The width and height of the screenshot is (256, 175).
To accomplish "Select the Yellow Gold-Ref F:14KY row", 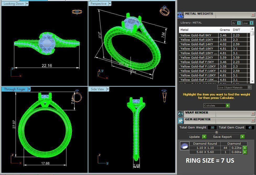I will 214,71.
